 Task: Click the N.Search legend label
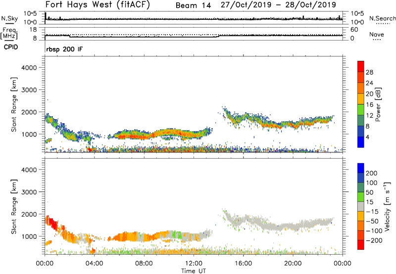(x=383, y=18)
